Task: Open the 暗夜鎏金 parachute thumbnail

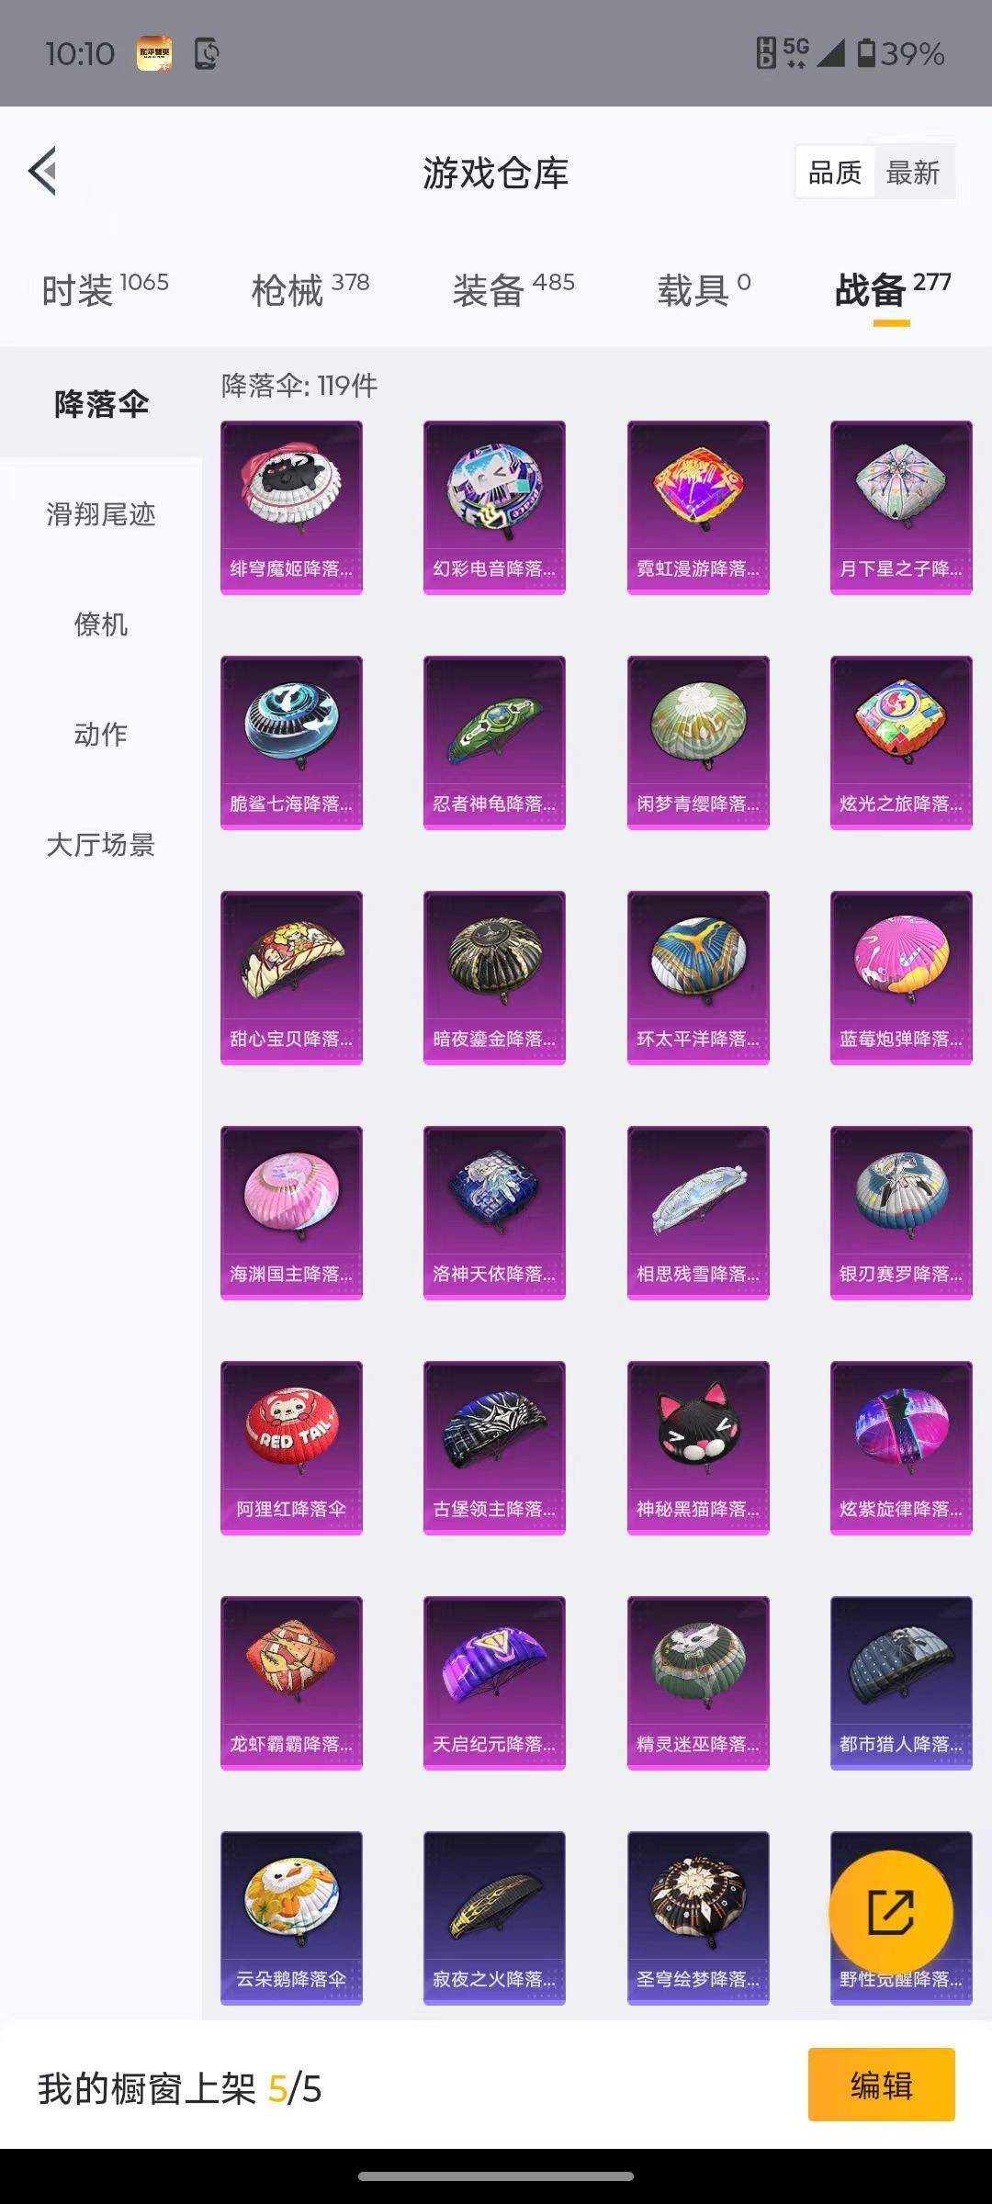Action: pos(494,978)
